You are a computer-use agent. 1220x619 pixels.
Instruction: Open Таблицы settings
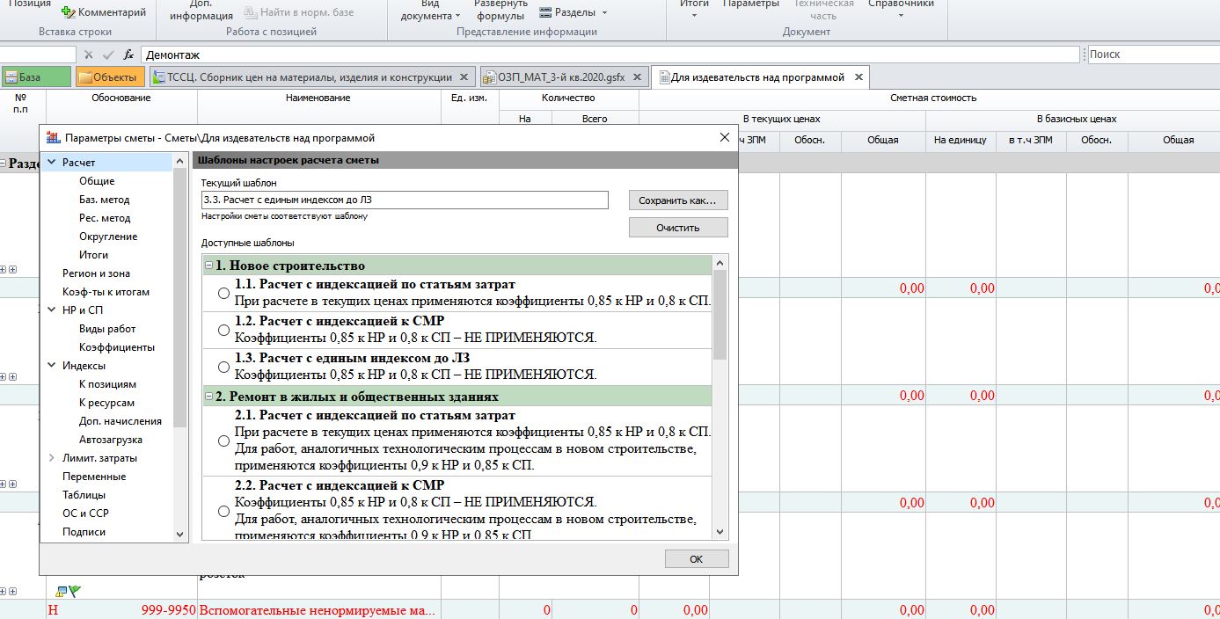(85, 495)
